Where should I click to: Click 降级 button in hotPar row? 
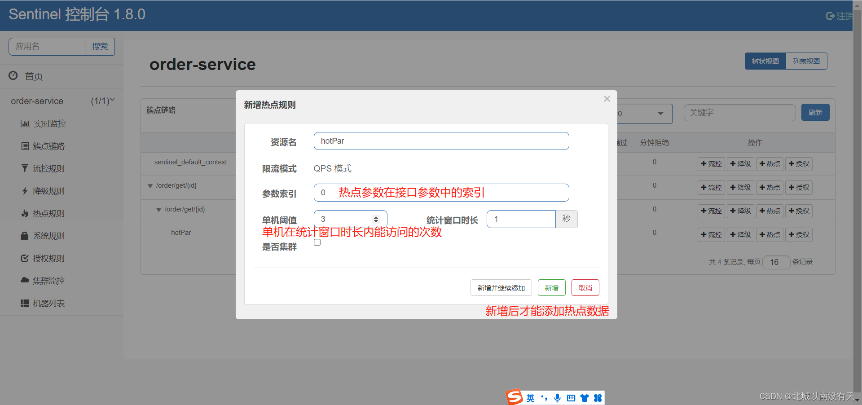(741, 235)
